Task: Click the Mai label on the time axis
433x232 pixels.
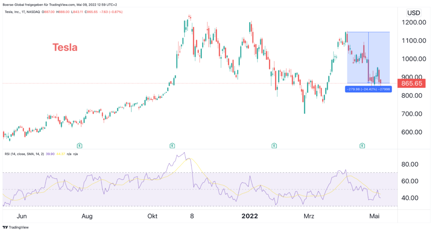Action: (374, 216)
